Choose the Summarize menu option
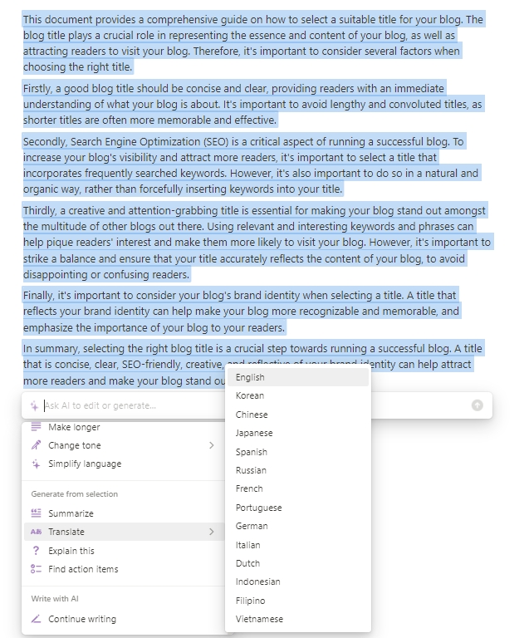 71,513
